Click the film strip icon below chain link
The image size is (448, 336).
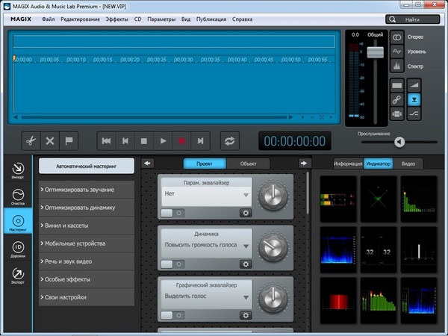pyautogui.click(x=397, y=114)
